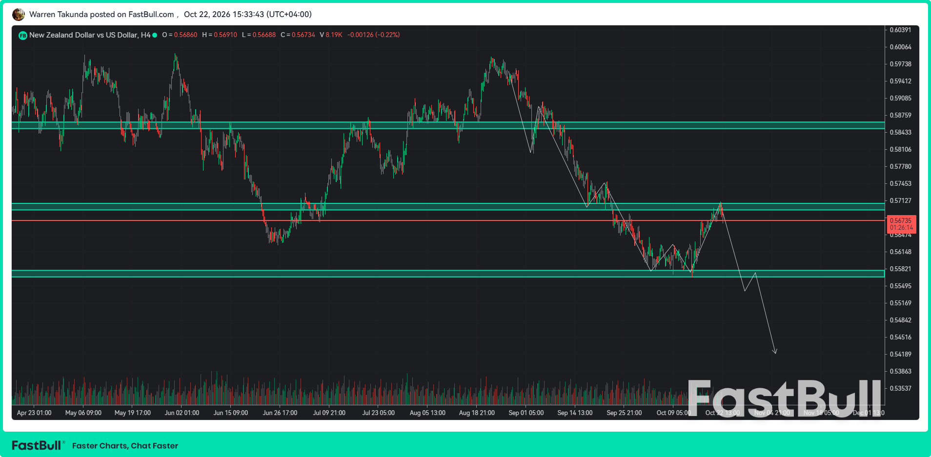The height and width of the screenshot is (457, 931).
Task: Click the 0.55821 price axis label
Action: click(900, 269)
